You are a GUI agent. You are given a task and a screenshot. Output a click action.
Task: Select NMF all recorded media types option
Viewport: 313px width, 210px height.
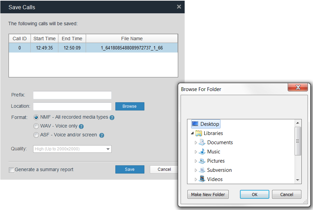click(36, 117)
